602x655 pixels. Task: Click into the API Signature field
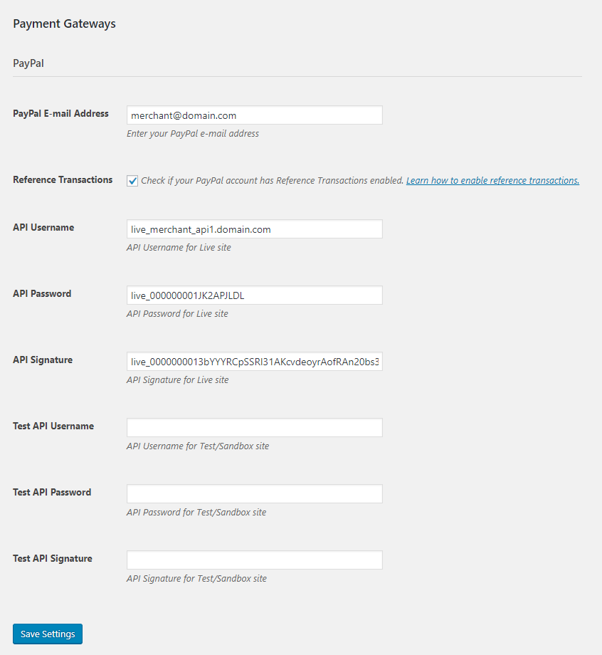[254, 362]
